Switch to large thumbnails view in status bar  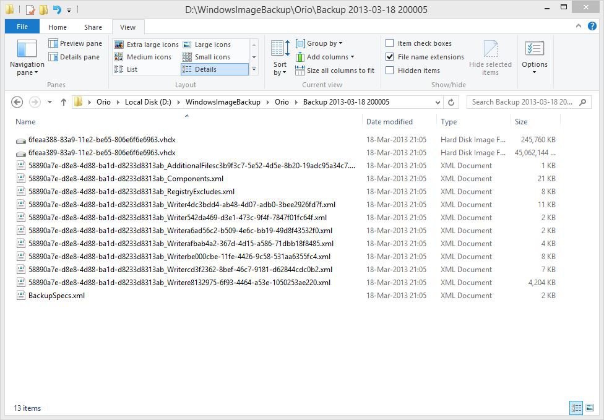[590, 408]
